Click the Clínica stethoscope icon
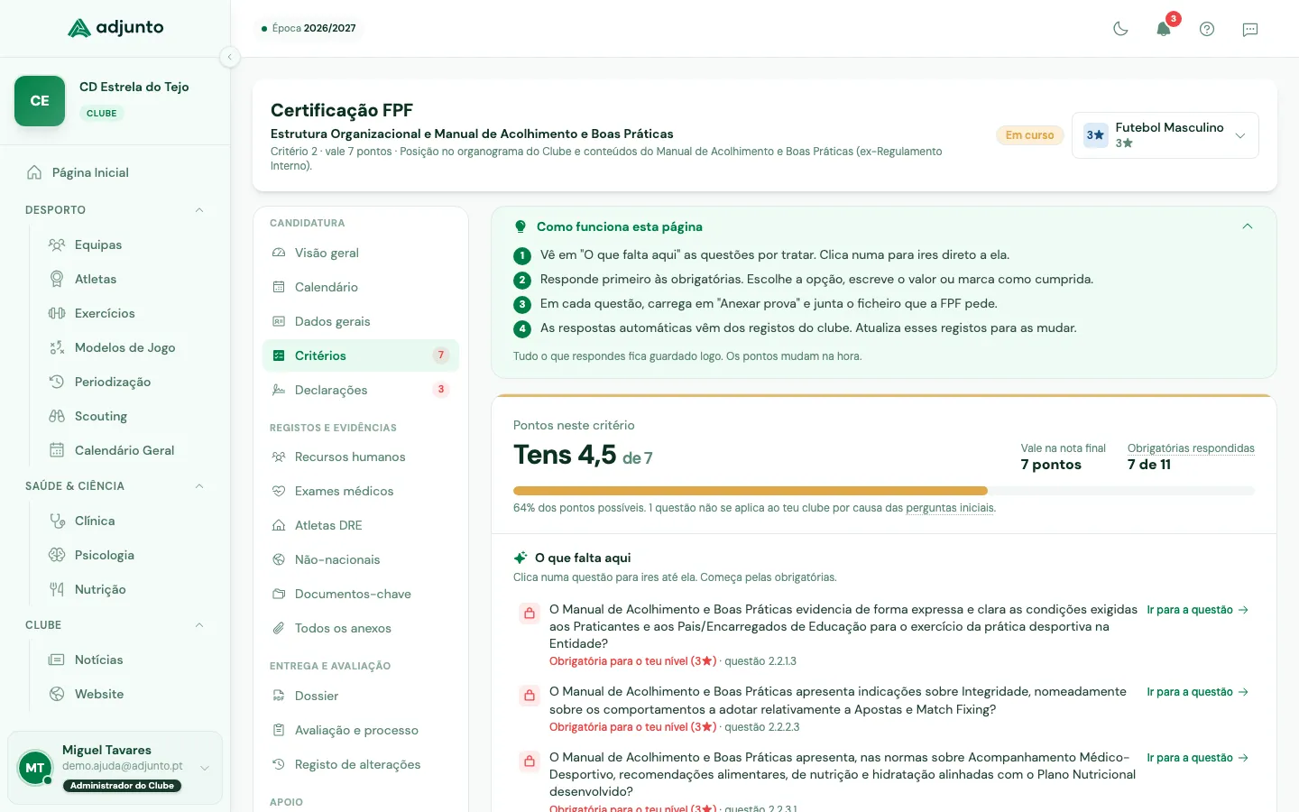The height and width of the screenshot is (812, 1299). (57, 521)
